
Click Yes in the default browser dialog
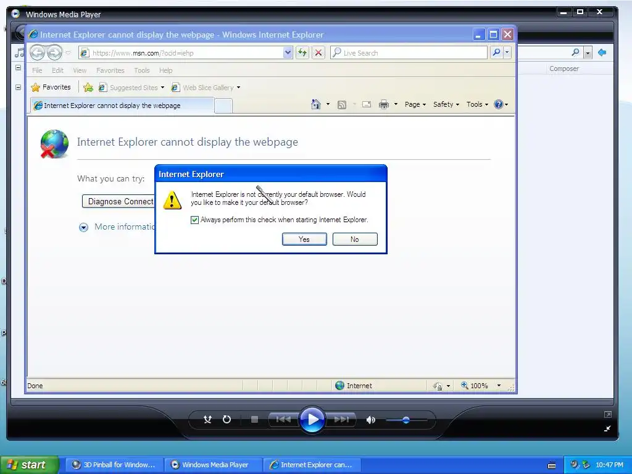304,239
